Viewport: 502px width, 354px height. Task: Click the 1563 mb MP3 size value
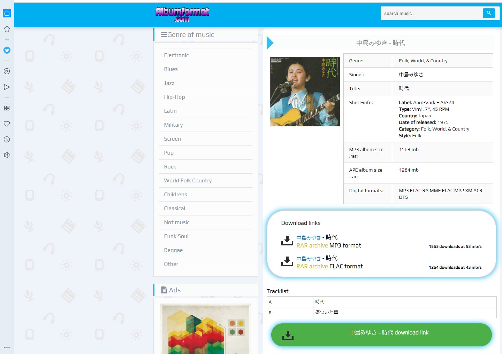[x=409, y=149]
